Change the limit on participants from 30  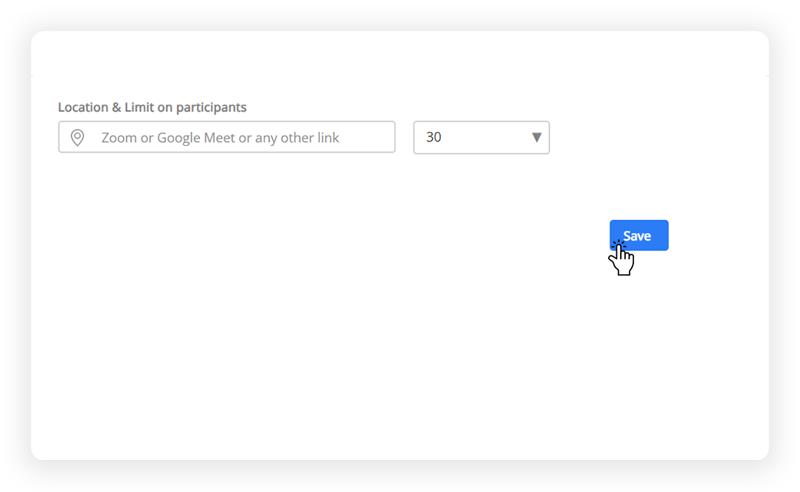(481, 137)
